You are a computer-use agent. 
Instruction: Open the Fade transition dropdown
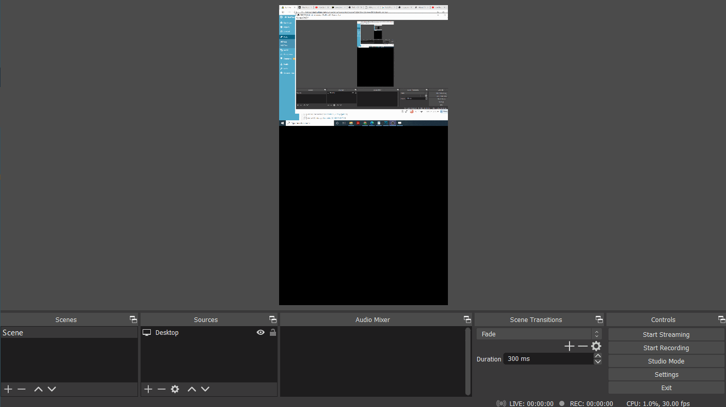539,334
